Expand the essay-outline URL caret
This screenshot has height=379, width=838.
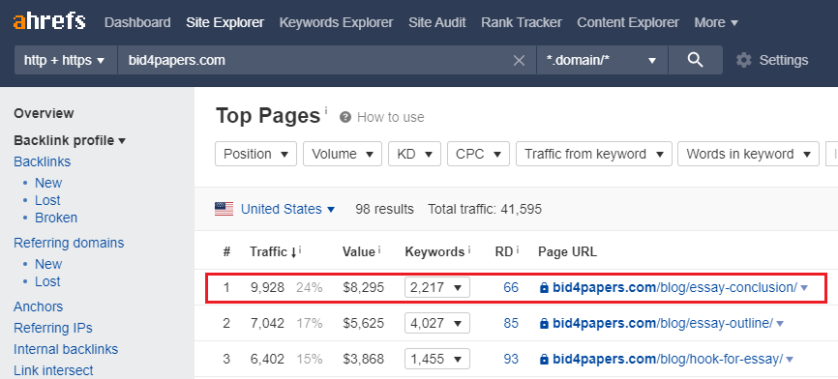click(780, 324)
